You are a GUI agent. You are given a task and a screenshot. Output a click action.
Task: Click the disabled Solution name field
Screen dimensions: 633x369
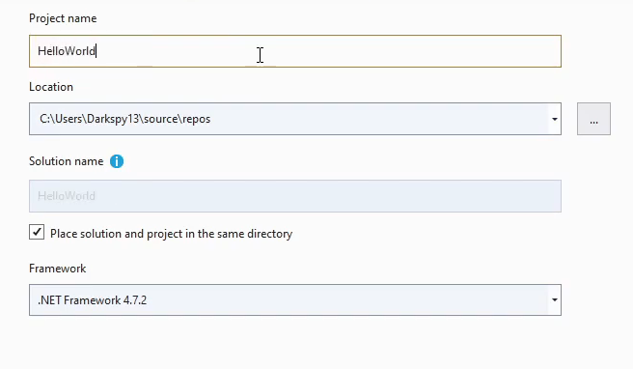(295, 196)
